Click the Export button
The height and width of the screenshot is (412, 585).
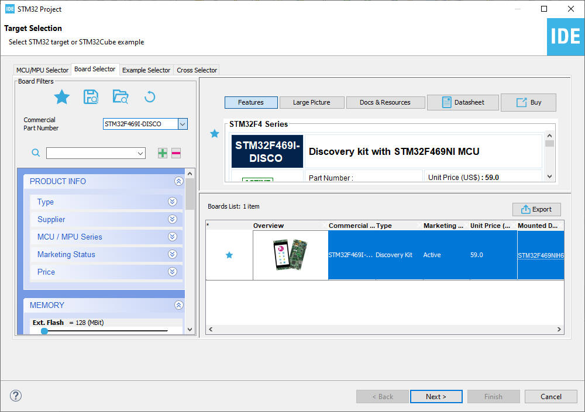point(536,209)
